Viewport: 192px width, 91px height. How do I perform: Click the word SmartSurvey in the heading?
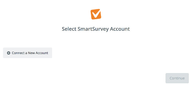click(x=93, y=29)
